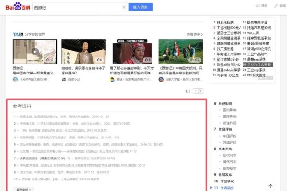Play the first 西游记 video thumbnail
This screenshot has height=191, width=287.
point(35,52)
